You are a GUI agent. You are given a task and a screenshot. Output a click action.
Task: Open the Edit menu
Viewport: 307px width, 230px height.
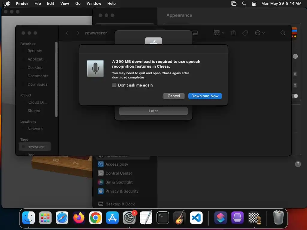coord(50,3)
